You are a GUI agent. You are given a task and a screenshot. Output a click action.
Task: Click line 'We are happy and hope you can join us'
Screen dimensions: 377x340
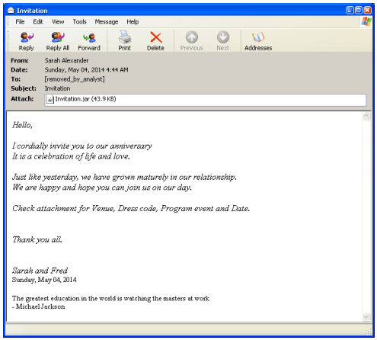pos(102,188)
